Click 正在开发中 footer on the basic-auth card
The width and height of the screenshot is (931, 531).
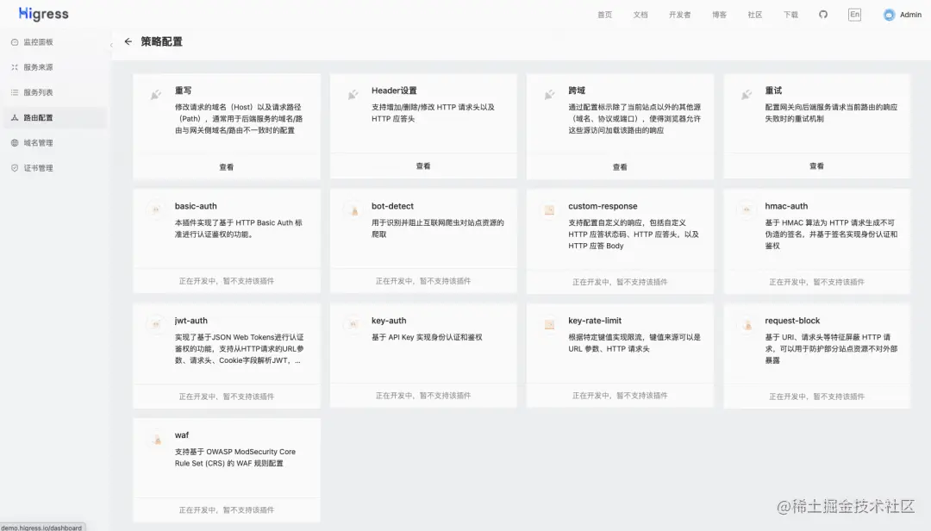click(x=226, y=281)
